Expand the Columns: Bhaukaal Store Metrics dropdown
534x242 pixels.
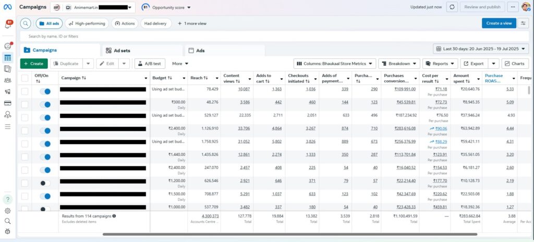point(335,64)
